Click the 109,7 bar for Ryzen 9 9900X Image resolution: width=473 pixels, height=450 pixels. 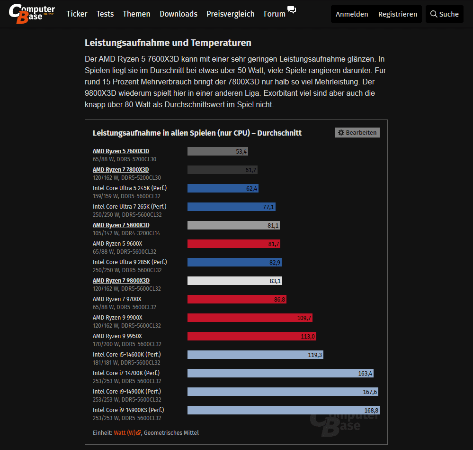click(x=250, y=318)
